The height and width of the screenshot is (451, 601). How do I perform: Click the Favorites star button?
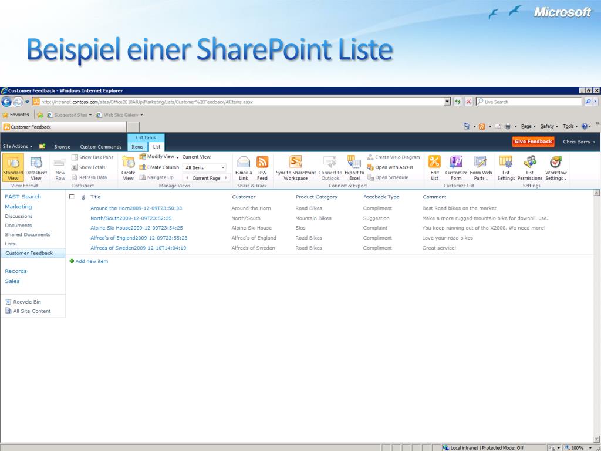[x=16, y=115]
